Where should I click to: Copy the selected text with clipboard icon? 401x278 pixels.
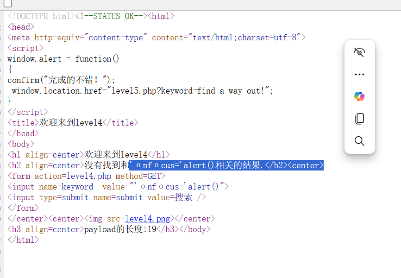pyautogui.click(x=359, y=119)
